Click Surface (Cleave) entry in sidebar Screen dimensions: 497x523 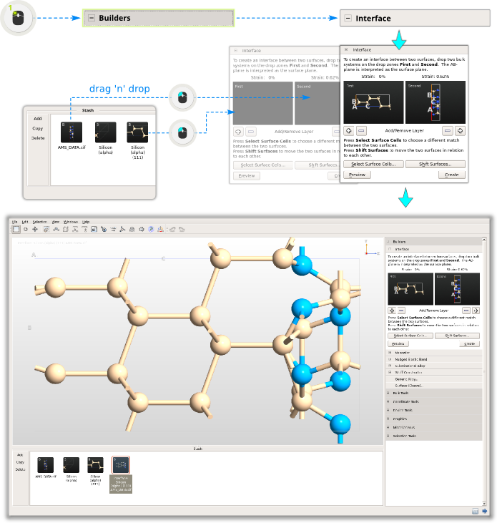click(409, 386)
